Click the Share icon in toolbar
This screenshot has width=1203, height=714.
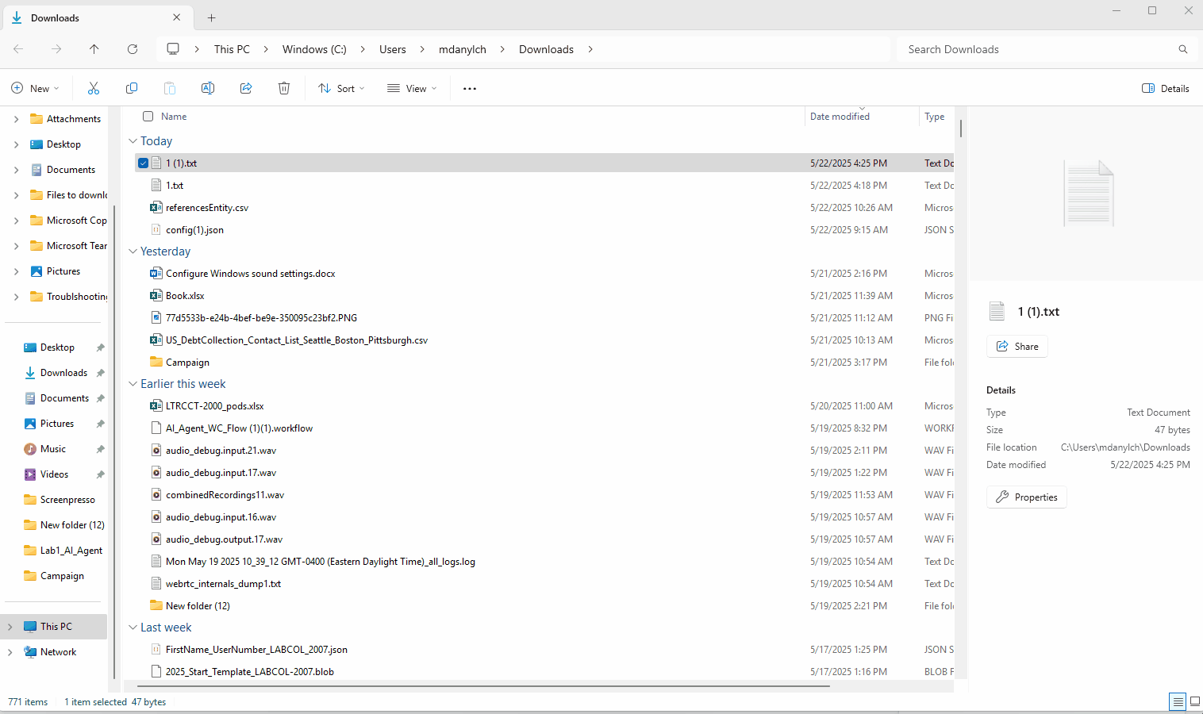click(x=246, y=88)
